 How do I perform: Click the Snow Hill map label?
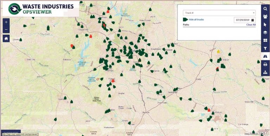tap(249, 102)
